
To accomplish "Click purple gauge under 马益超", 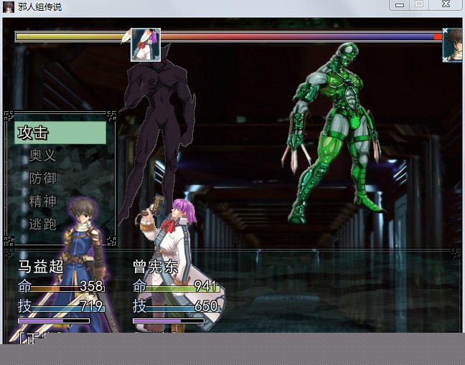I will [x=54, y=321].
